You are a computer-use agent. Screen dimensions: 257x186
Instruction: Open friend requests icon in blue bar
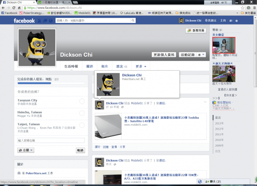(39, 20)
